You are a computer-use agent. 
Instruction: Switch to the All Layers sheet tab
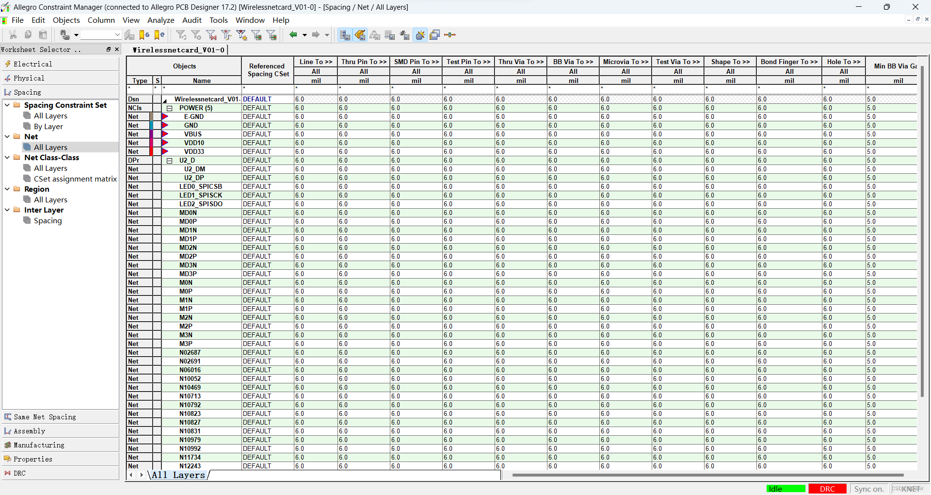pyautogui.click(x=178, y=475)
